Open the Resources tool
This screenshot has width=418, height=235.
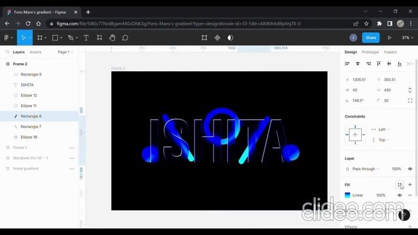click(99, 38)
